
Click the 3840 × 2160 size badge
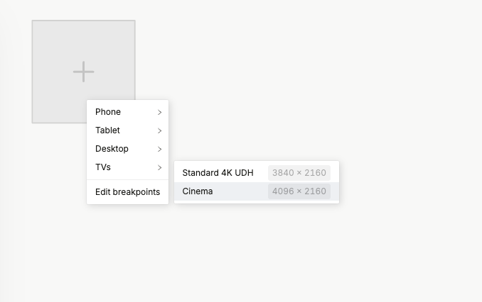[299, 173]
